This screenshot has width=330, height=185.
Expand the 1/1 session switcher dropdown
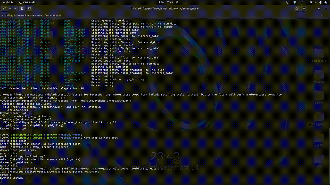click(x=7, y=8)
